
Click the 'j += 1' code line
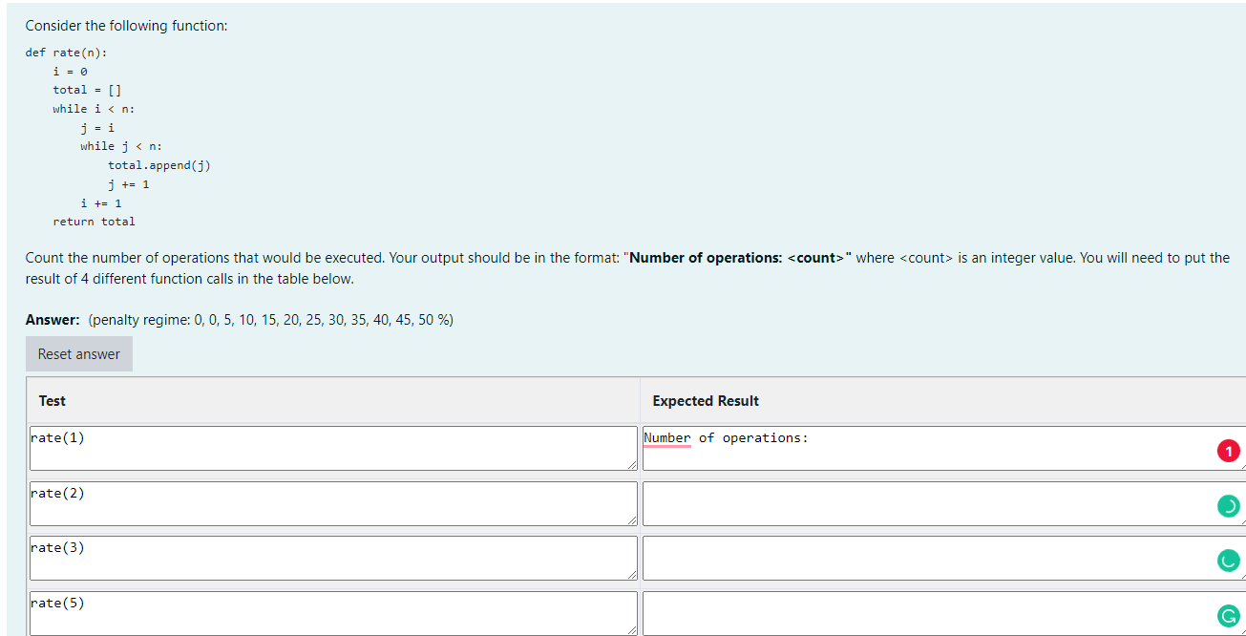click(128, 184)
